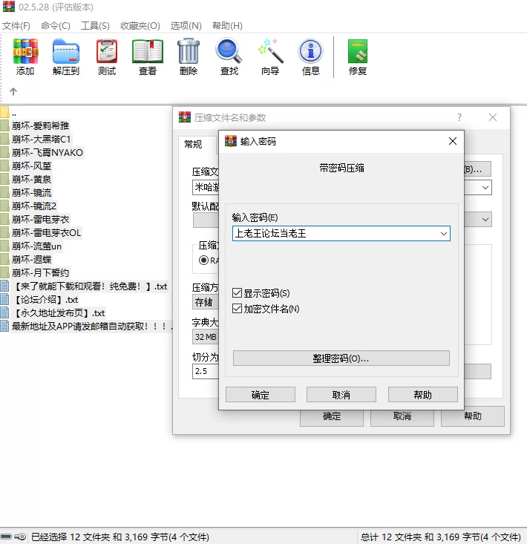Toggle the 显示密码 checkbox

(x=237, y=293)
